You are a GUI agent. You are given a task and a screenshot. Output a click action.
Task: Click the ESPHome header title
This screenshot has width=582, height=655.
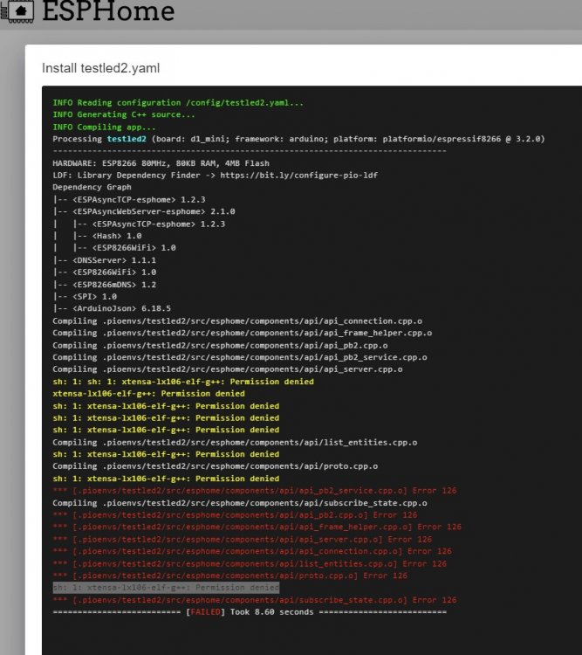click(108, 10)
